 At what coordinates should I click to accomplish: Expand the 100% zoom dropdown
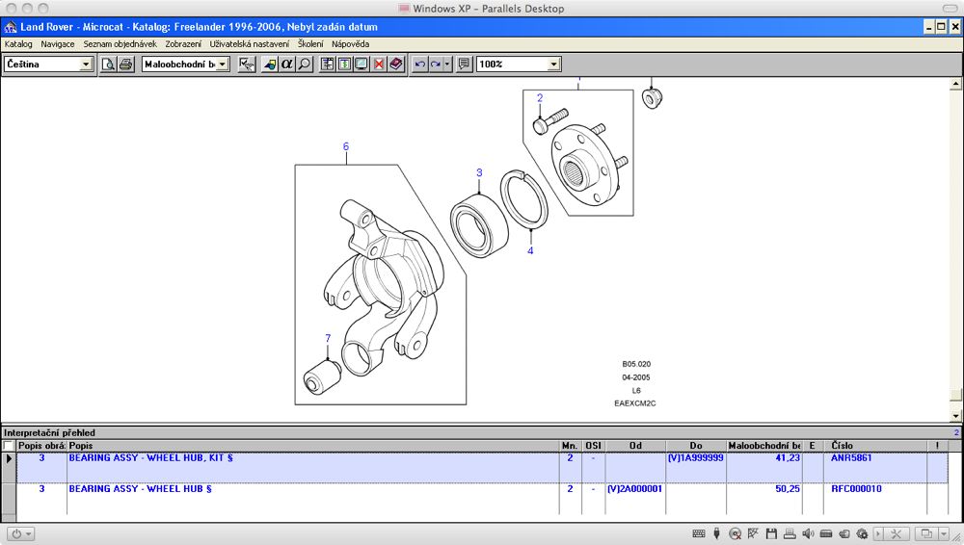[553, 65]
